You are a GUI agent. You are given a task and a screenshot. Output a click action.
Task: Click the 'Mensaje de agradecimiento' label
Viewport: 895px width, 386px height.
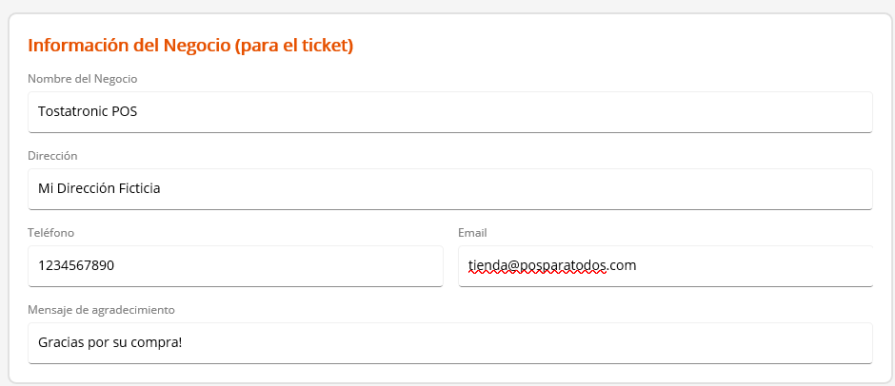pyautogui.click(x=101, y=309)
